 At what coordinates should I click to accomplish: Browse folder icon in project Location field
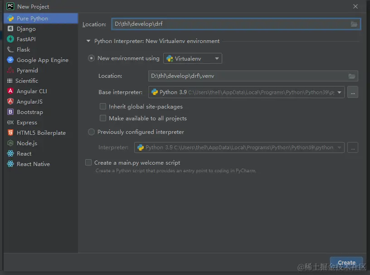click(x=354, y=24)
